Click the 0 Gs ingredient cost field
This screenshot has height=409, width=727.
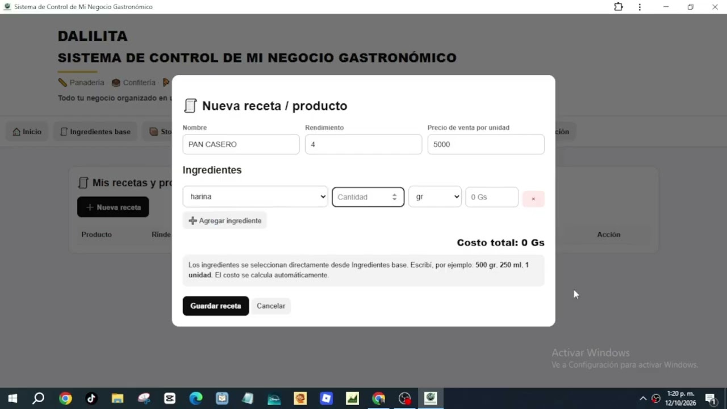tap(492, 197)
